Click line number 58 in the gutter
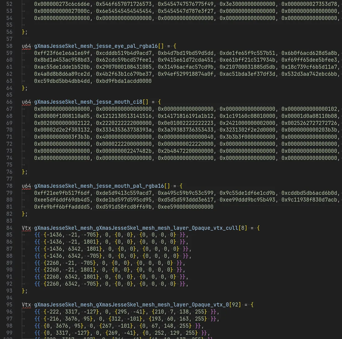Image resolution: width=342 pixels, height=339 pixels. (x=9, y=46)
